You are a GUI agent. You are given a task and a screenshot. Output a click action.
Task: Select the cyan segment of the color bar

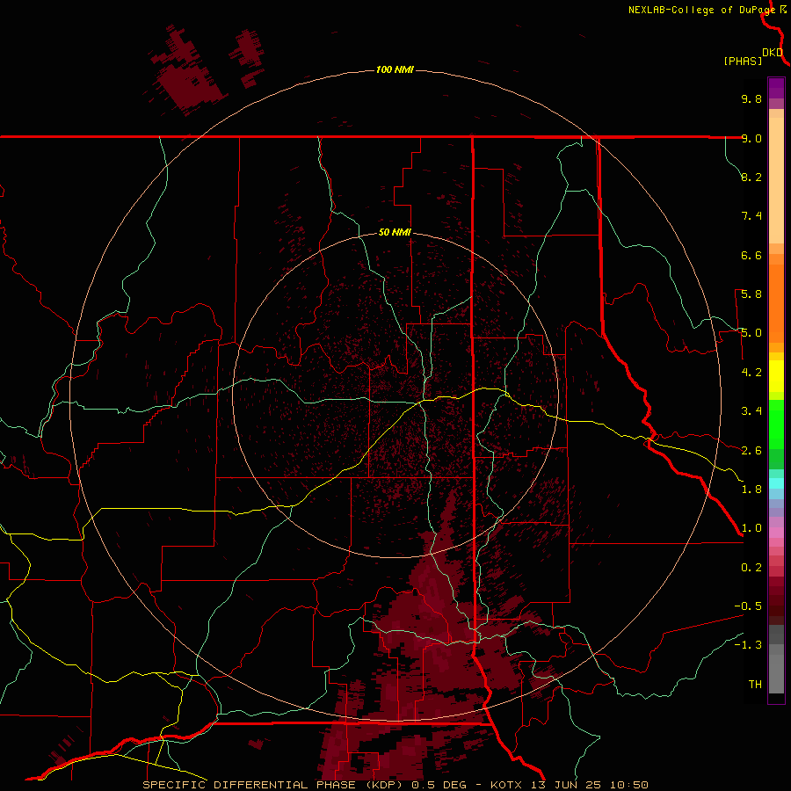[776, 483]
